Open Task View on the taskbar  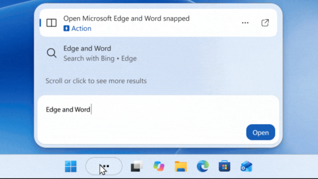(137, 166)
